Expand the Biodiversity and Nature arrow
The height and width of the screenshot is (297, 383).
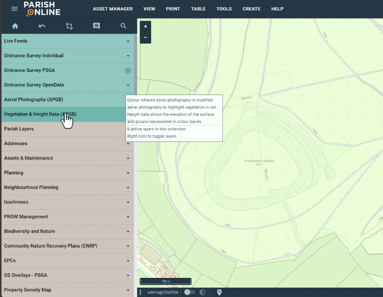[x=128, y=231]
